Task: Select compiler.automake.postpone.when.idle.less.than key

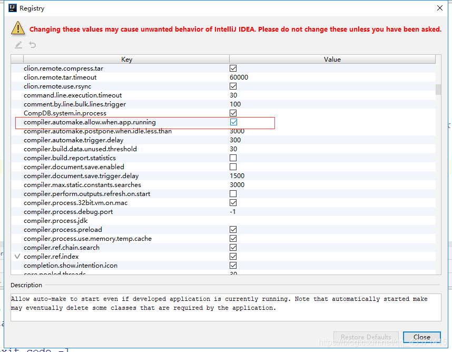Action: coord(97,131)
